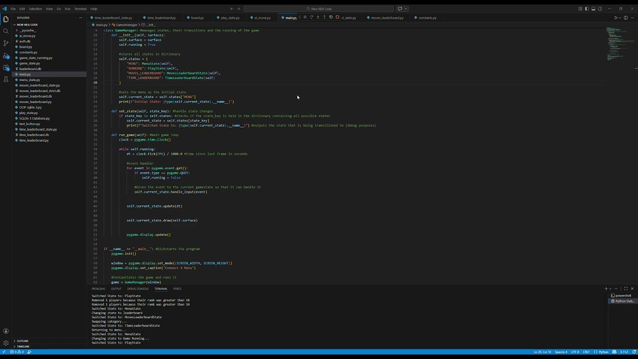Screen dimensions: 638x359
Task: Open editor More Actions ellipsis
Action: pyautogui.click(x=632, y=18)
